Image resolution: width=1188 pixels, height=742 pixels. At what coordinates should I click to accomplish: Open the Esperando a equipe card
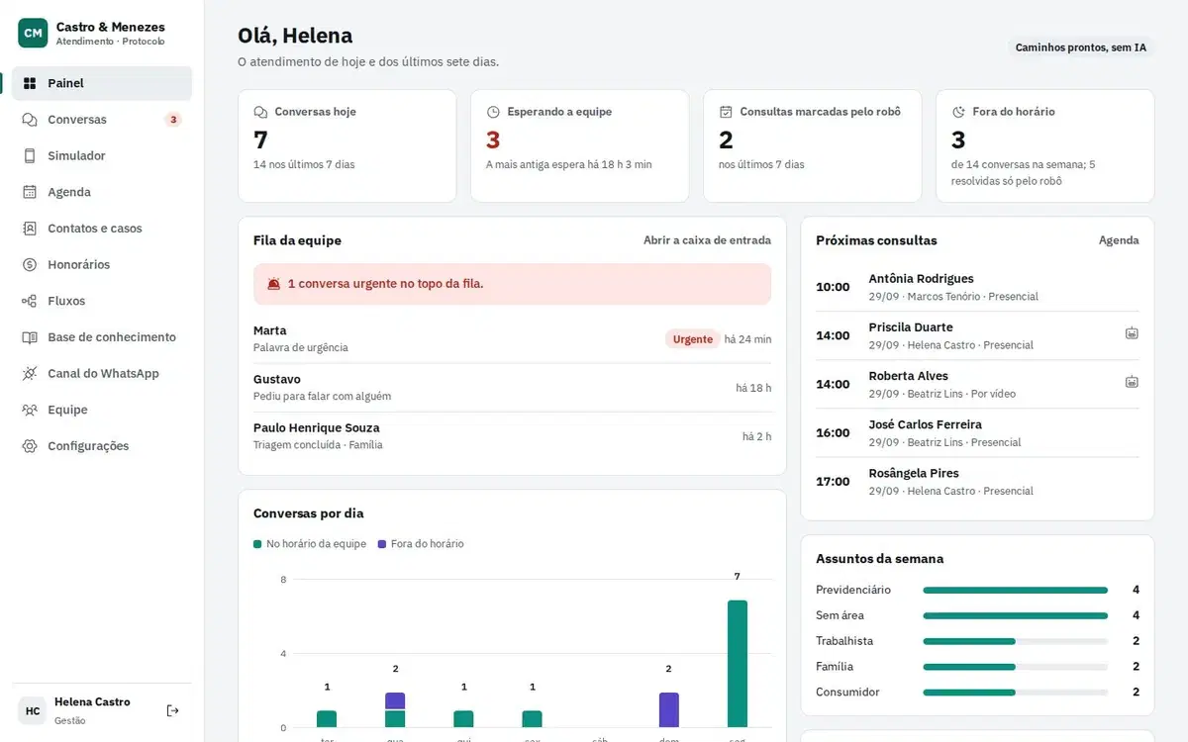tap(580, 146)
